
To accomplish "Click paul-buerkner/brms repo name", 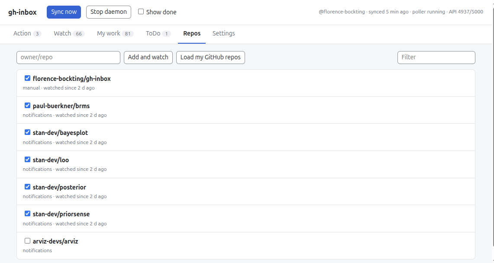I will (x=61, y=106).
